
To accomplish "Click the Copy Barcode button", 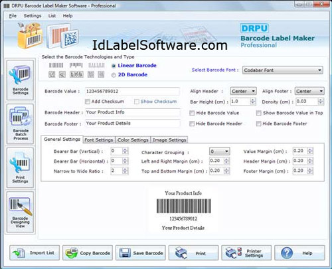I will click(88, 252).
